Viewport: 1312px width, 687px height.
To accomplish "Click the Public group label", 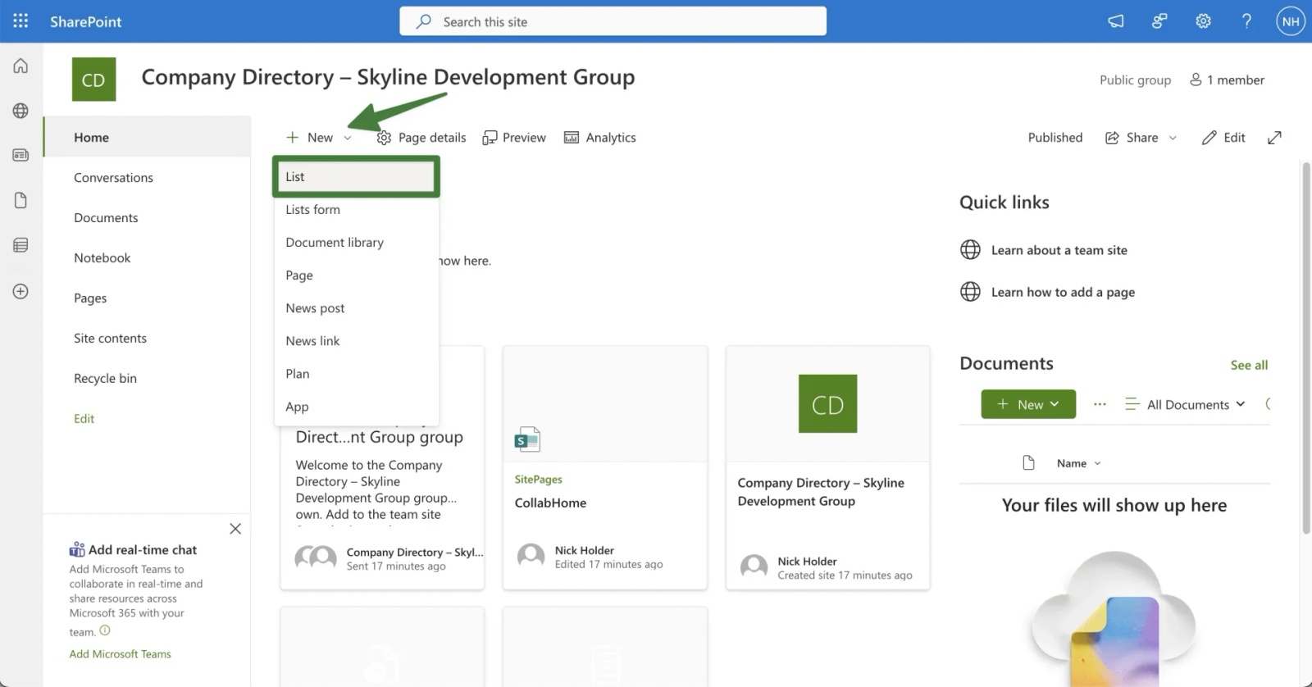I will coord(1135,80).
